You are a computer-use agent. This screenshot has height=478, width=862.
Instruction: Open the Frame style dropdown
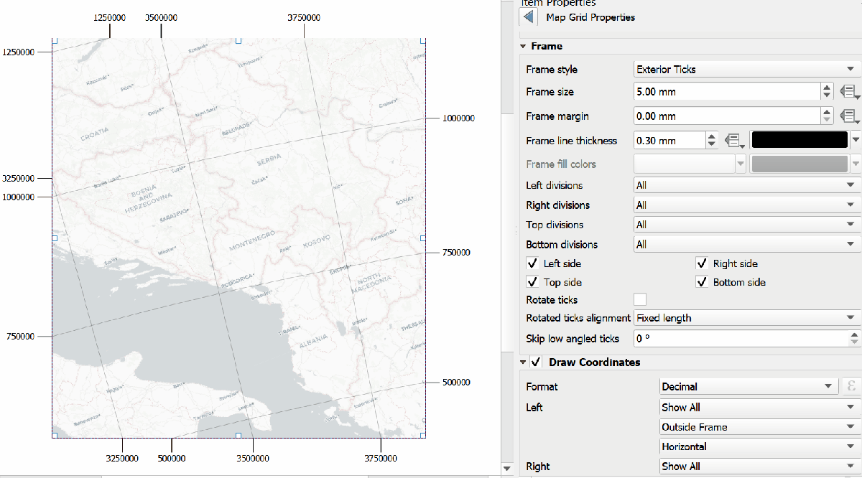point(747,70)
